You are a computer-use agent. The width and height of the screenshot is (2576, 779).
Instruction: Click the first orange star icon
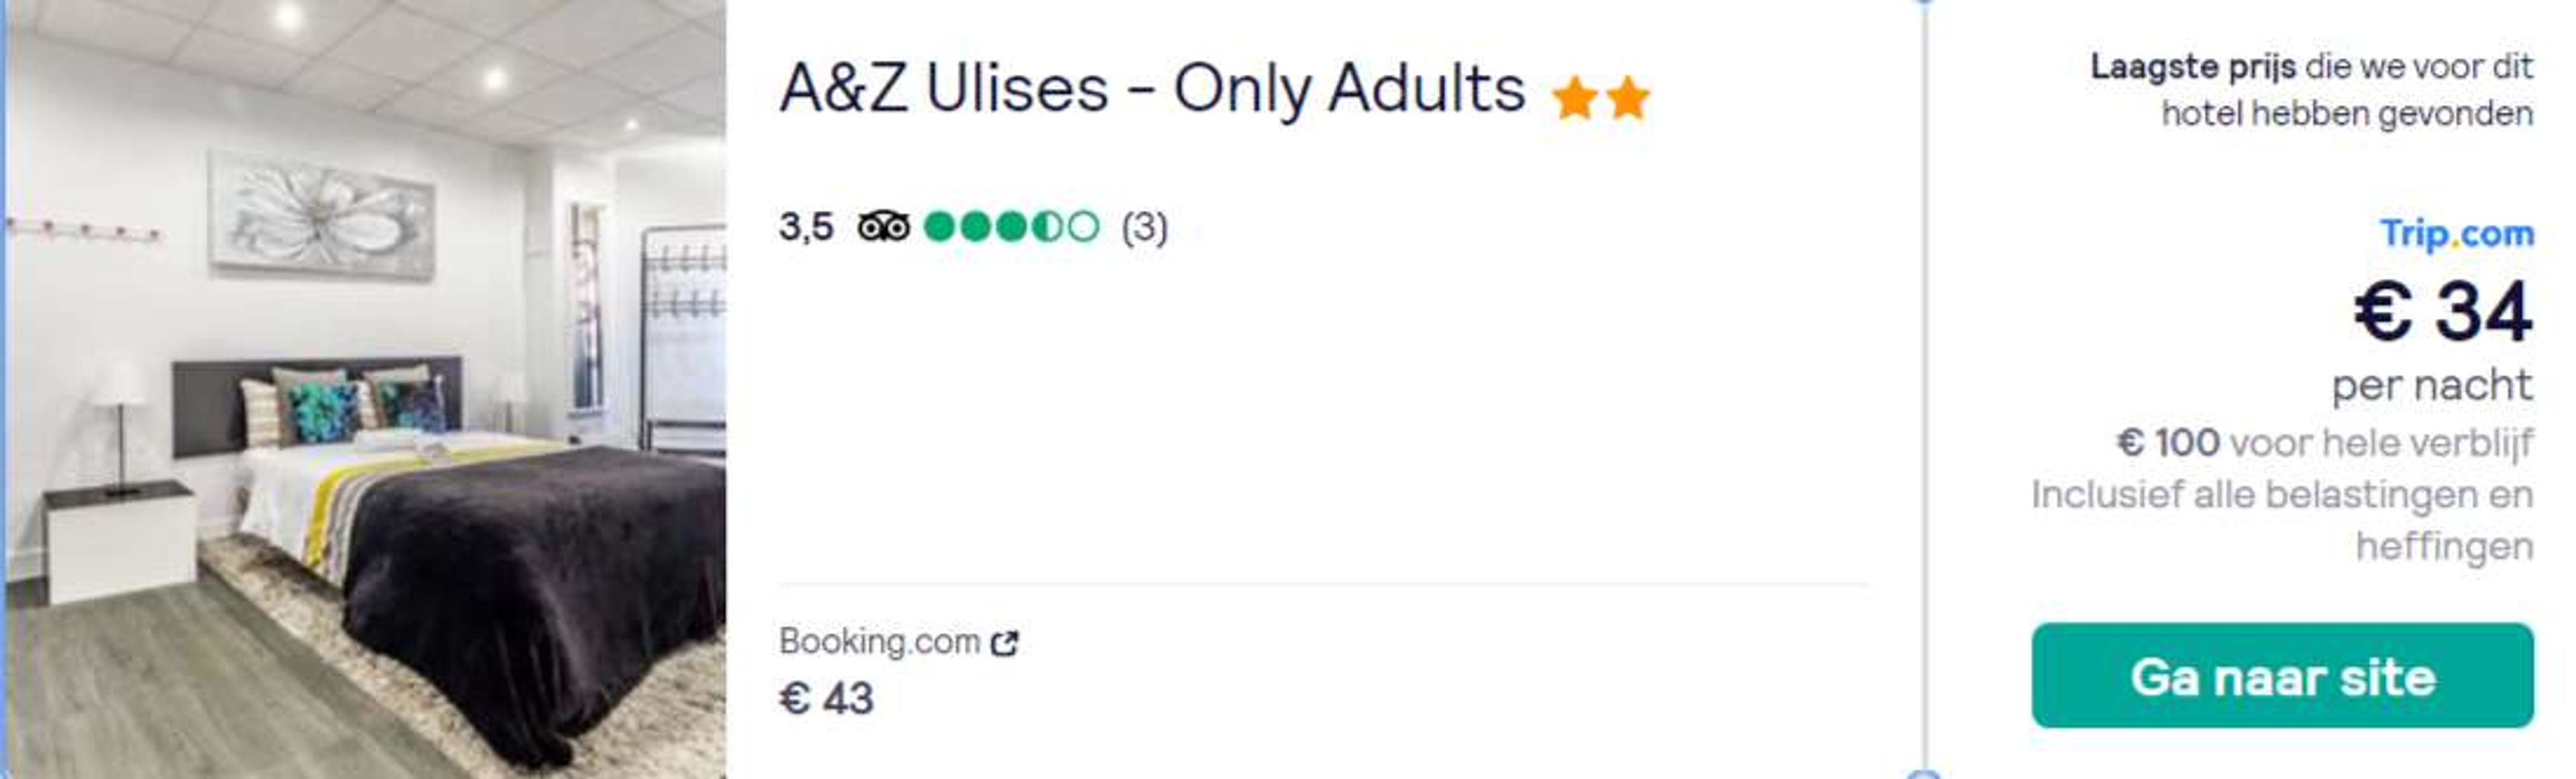pyautogui.click(x=1575, y=98)
